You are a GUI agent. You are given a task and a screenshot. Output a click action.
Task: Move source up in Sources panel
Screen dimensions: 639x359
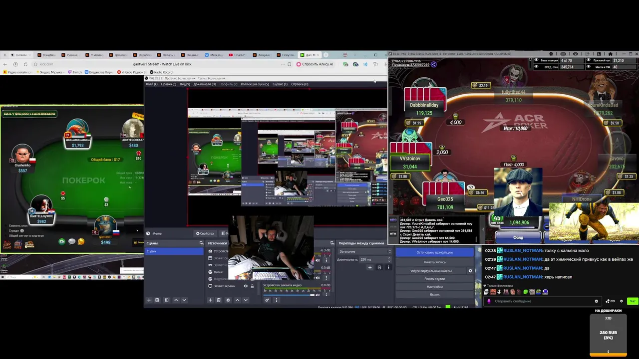tap(237, 300)
